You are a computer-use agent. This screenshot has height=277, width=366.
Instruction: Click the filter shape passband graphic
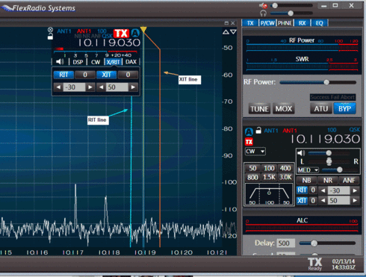click(269, 194)
